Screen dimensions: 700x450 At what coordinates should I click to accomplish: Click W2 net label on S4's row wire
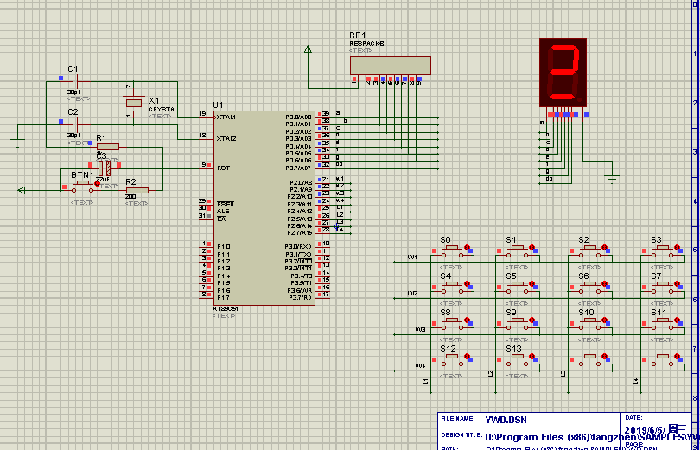coord(412,294)
